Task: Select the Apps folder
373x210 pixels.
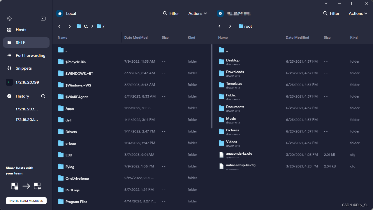Action: pos(133,108)
